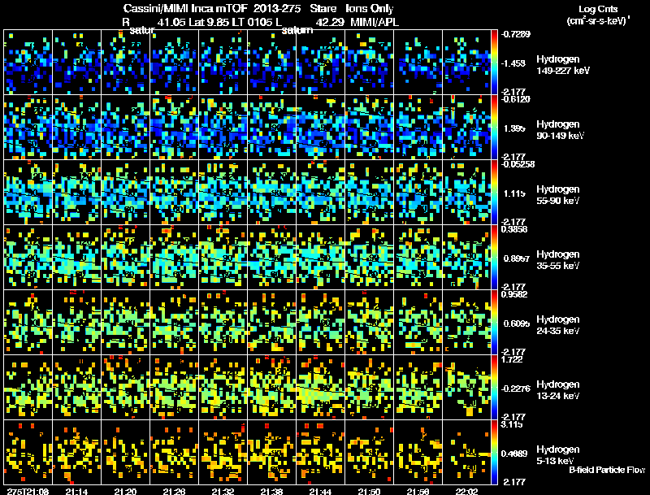Click the Hydrogen 149-227 keV row label
This screenshot has height=495, width=650.
point(562,65)
